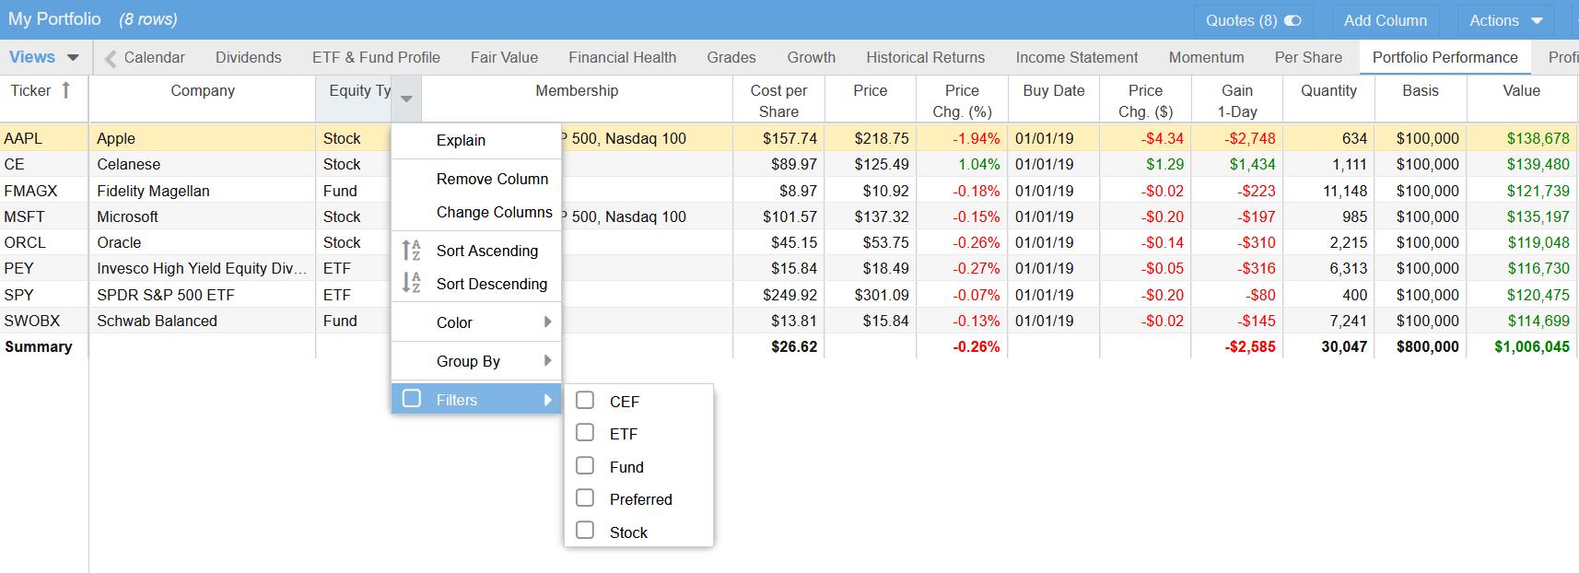Open the Income Statement tab

(1077, 57)
